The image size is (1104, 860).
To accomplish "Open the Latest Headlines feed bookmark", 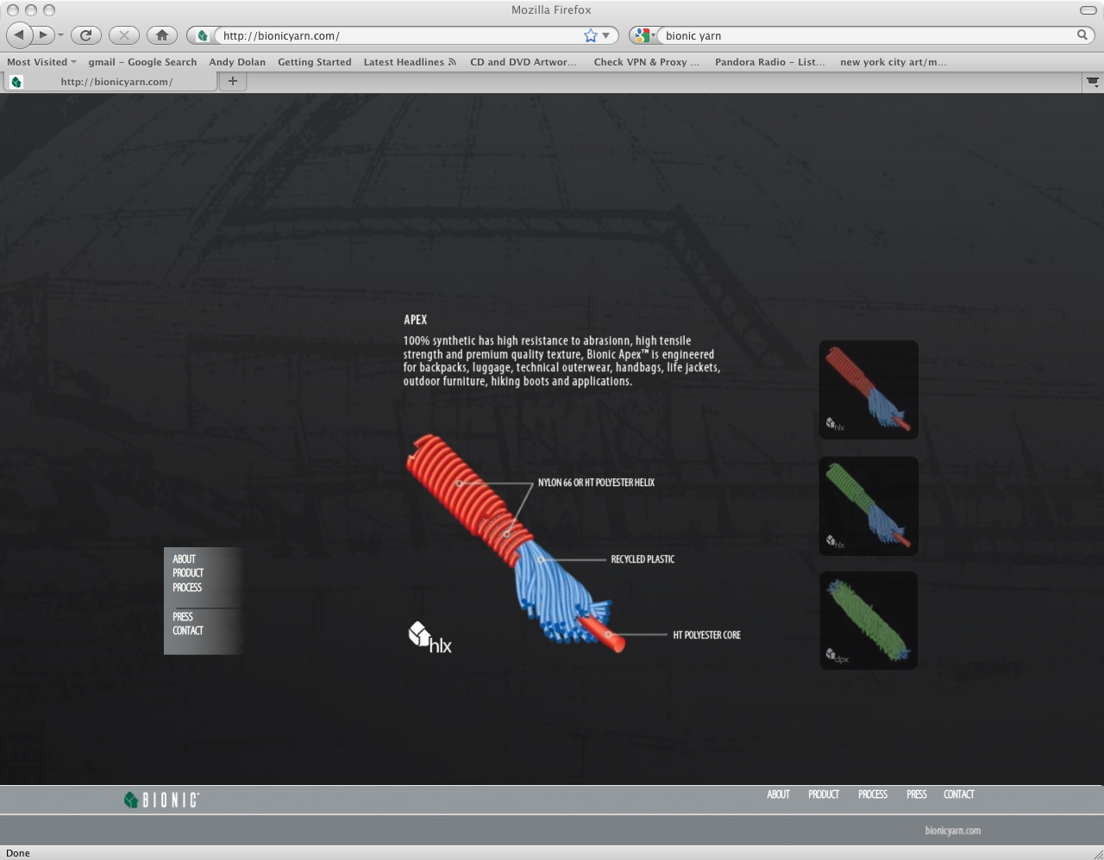I will 410,62.
